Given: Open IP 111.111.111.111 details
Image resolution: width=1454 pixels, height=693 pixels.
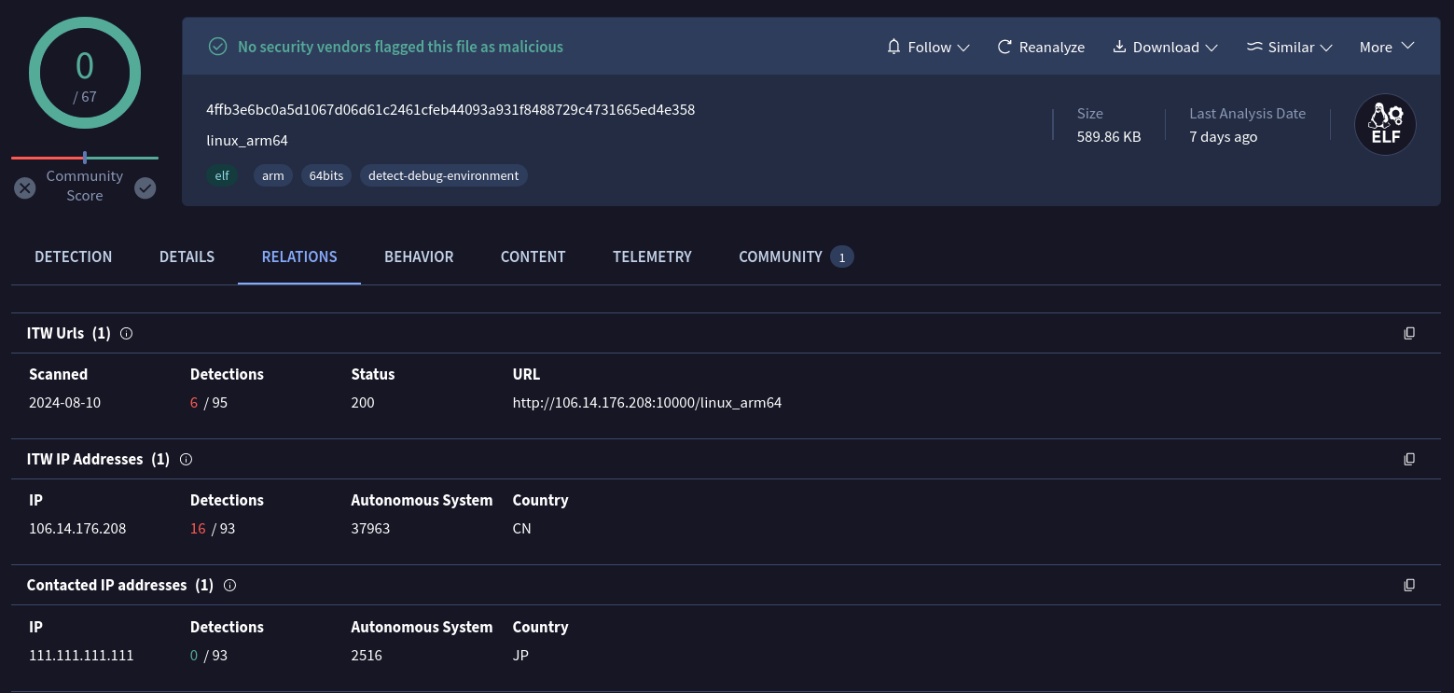Looking at the screenshot, I should pos(81,655).
